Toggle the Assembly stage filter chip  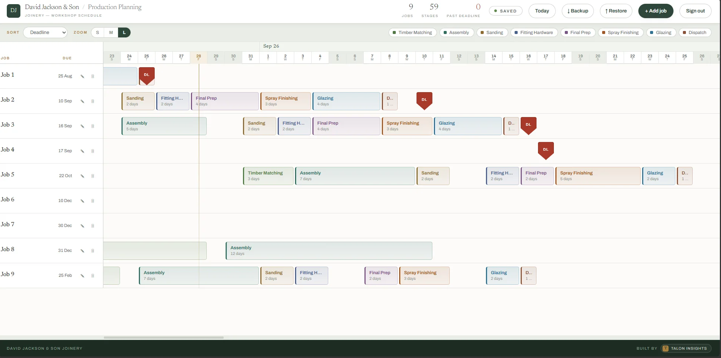click(456, 32)
